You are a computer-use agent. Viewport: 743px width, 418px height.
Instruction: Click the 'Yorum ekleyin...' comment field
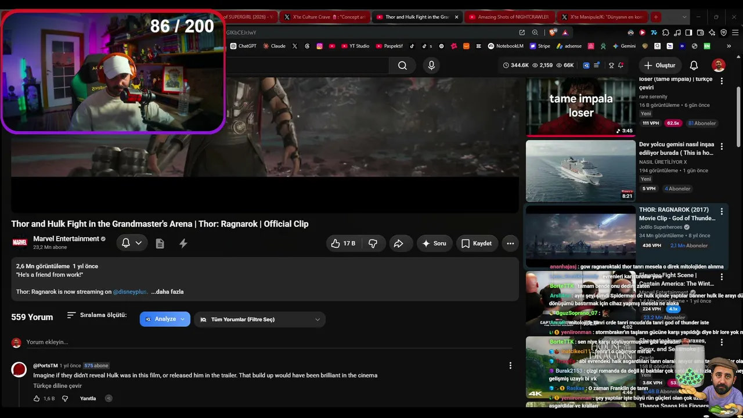pos(269,342)
